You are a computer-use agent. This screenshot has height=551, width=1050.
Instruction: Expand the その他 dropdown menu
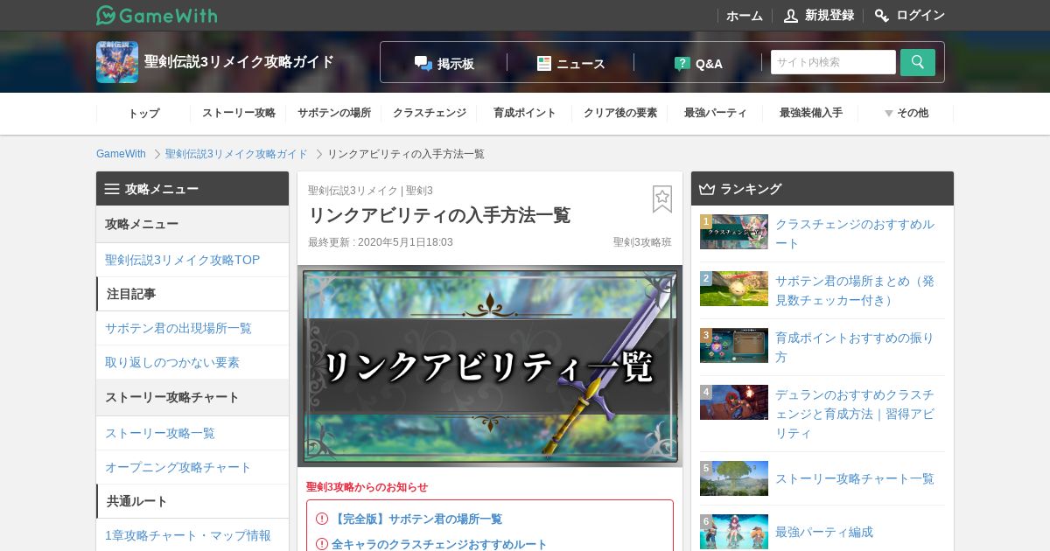pyautogui.click(x=906, y=113)
